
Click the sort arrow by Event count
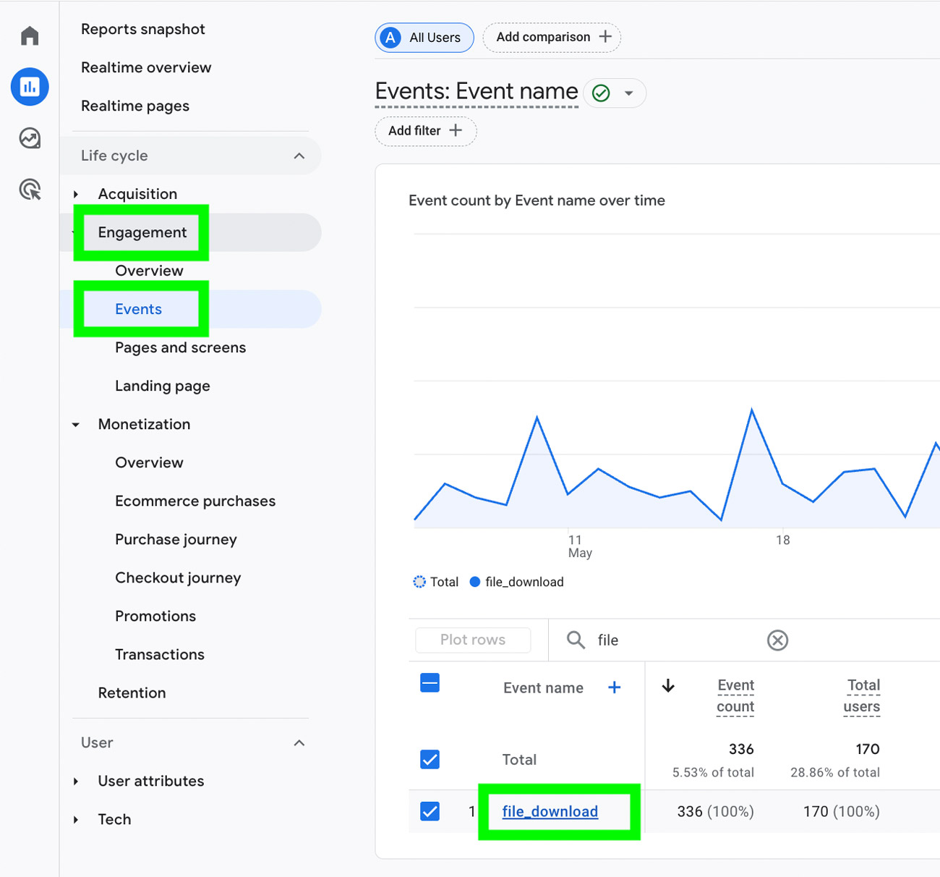coord(668,686)
